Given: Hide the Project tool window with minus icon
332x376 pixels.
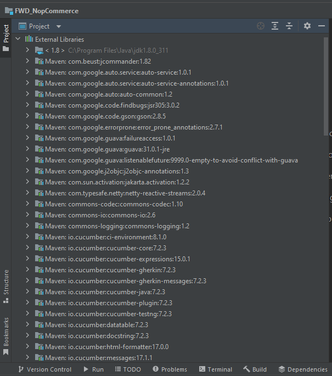Looking at the screenshot, I should pyautogui.click(x=322, y=26).
